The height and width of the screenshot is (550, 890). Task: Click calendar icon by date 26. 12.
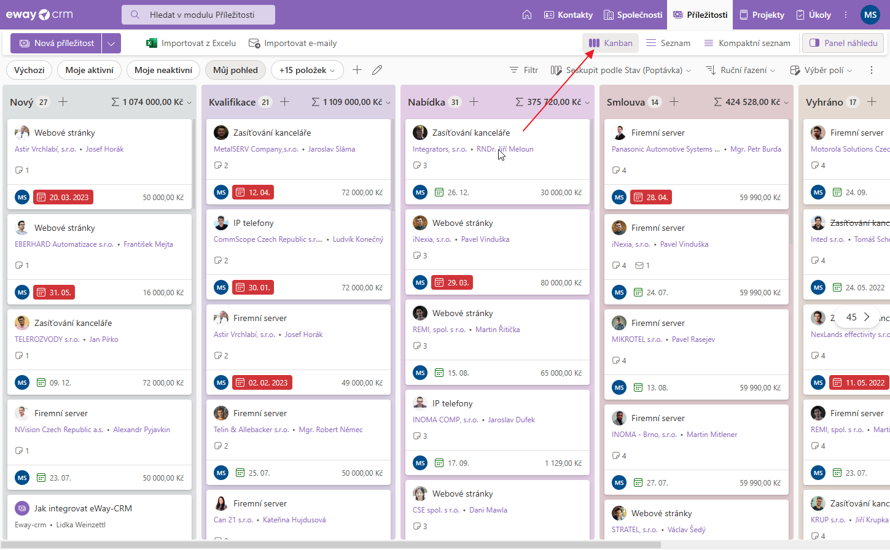point(439,192)
